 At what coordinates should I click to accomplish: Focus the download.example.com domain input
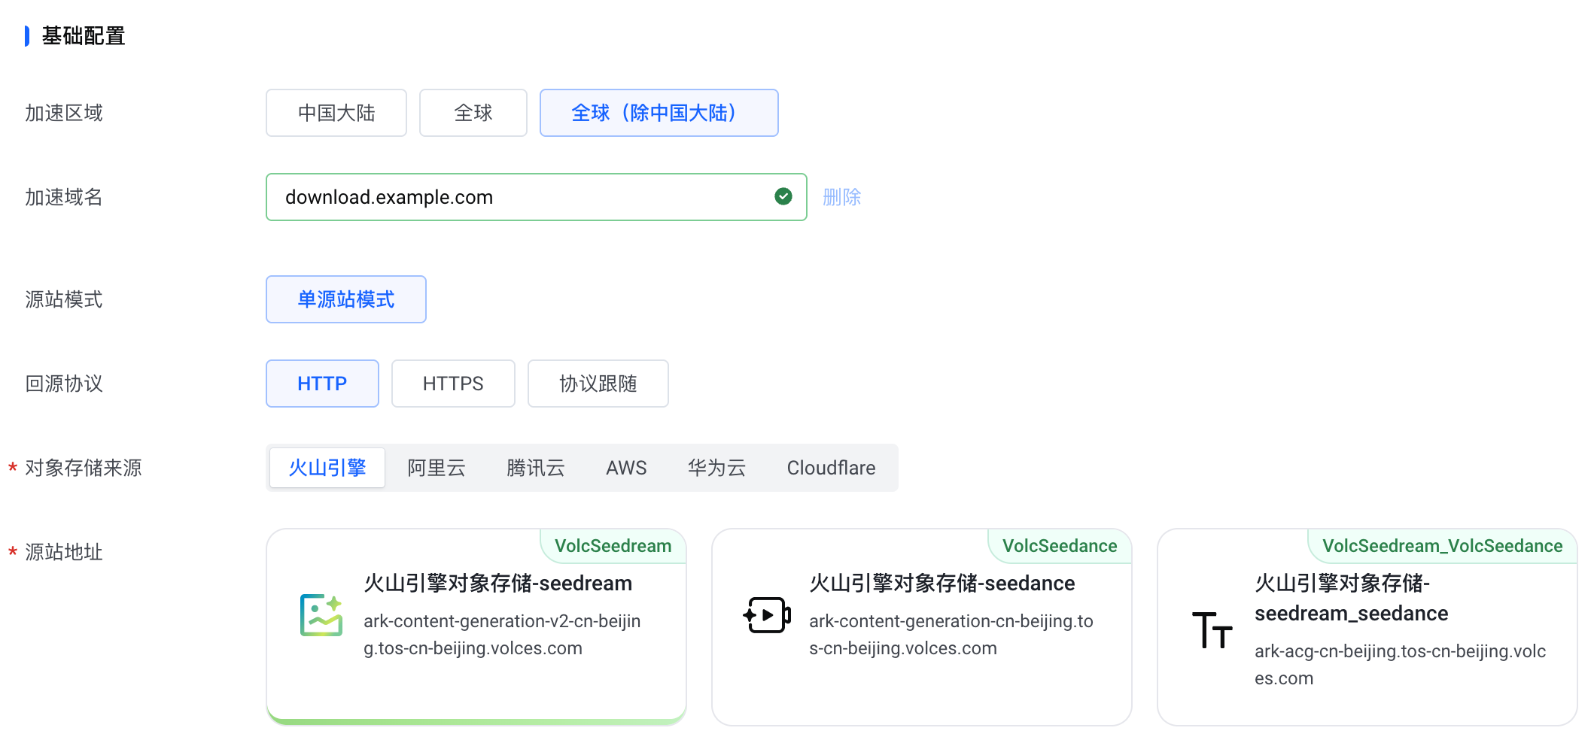pyautogui.click(x=537, y=197)
